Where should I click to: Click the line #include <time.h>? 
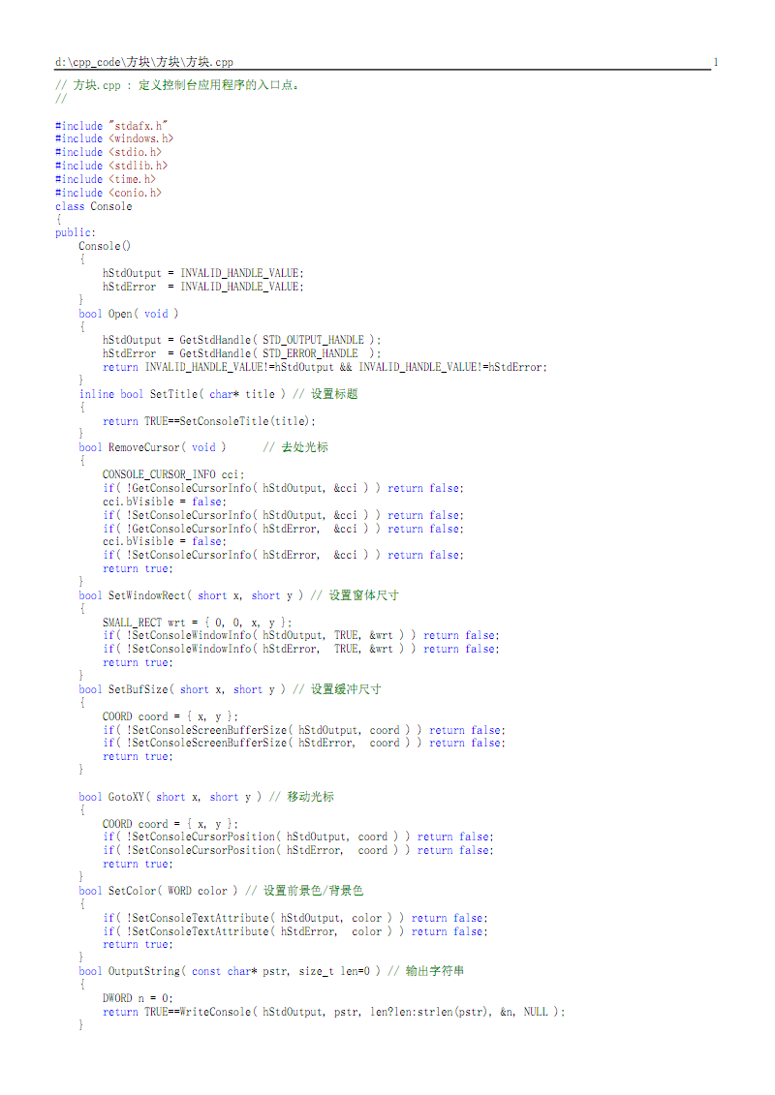106,179
